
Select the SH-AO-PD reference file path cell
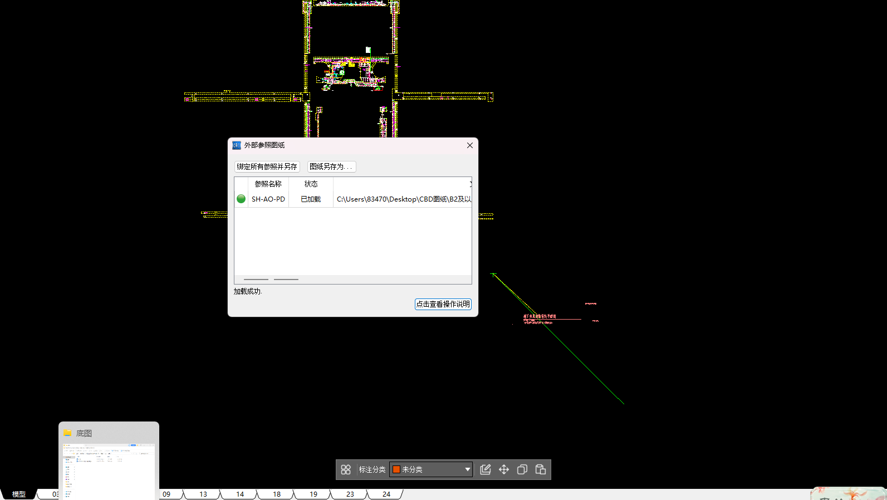coord(403,199)
